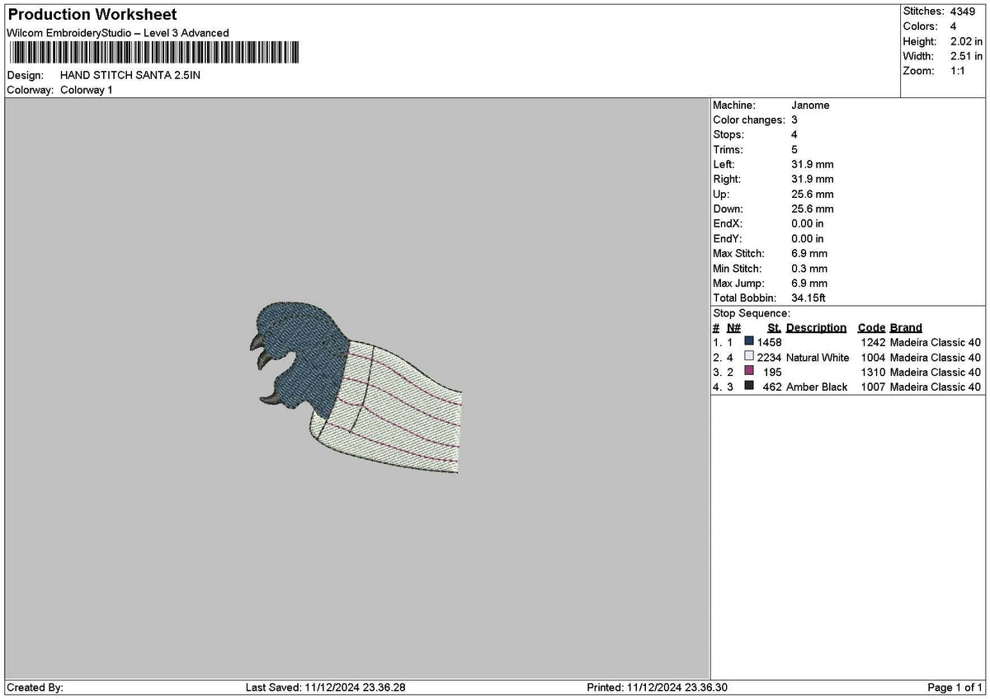This screenshot has width=990, height=699.
Task: Click stitch count '195' in stop 3
Action: pos(772,372)
